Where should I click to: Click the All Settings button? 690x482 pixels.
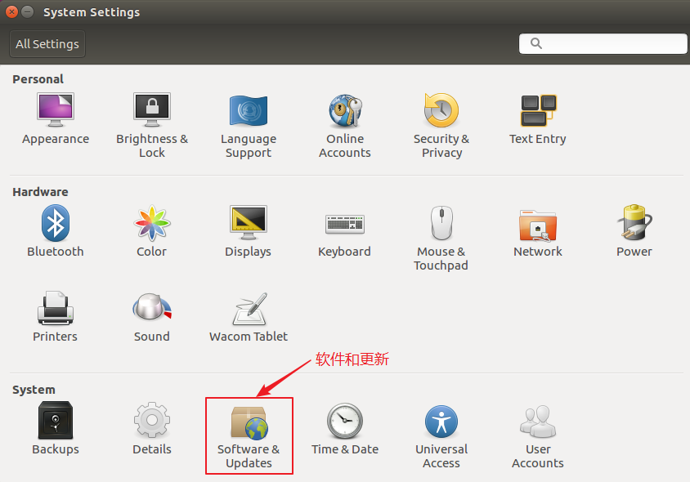pyautogui.click(x=47, y=44)
